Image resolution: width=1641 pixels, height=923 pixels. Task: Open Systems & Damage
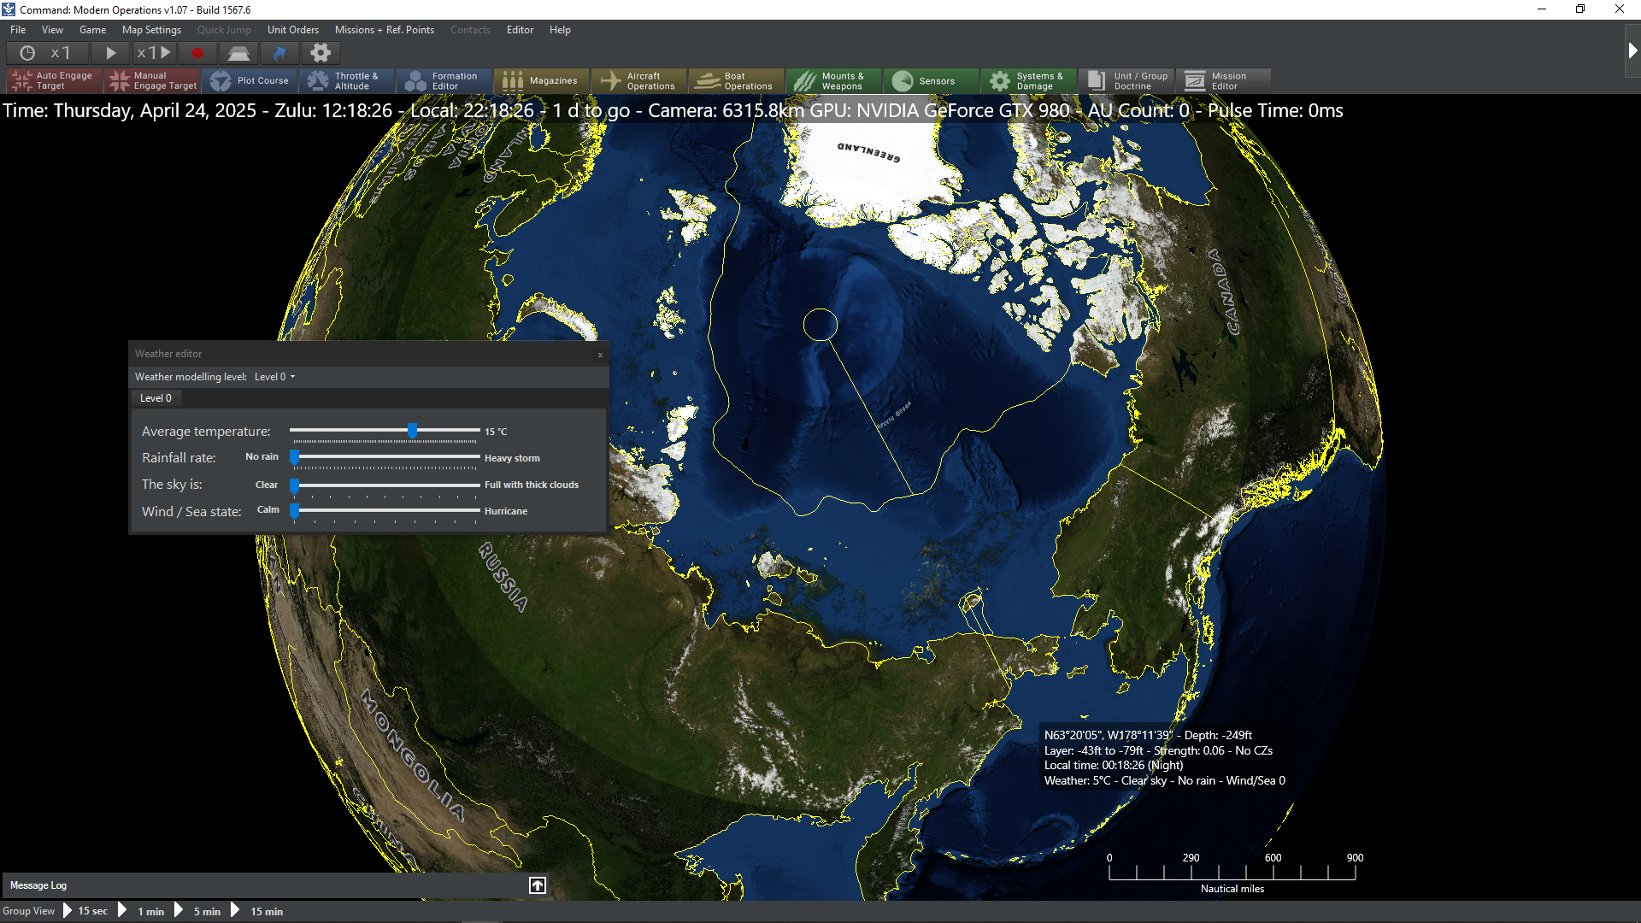1029,81
